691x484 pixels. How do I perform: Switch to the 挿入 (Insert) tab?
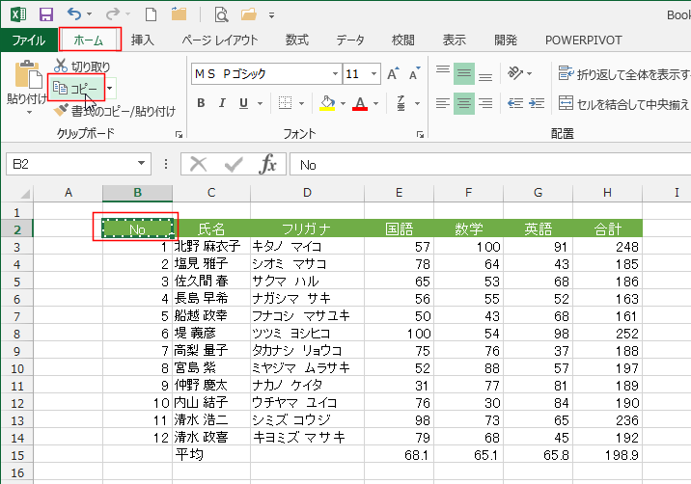click(x=142, y=40)
